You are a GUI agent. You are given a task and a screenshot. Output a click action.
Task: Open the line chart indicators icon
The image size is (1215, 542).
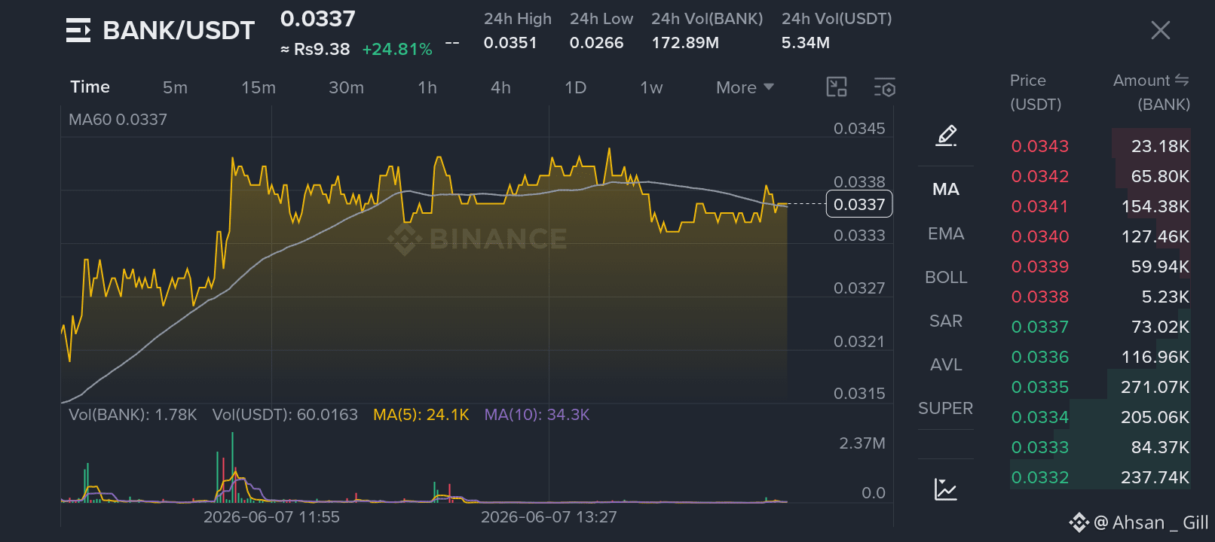[945, 489]
